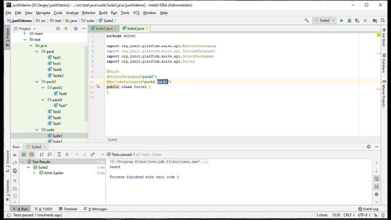This screenshot has width=391, height=220.
Task: Sort test results alphabetically
Action: [x=42, y=155]
